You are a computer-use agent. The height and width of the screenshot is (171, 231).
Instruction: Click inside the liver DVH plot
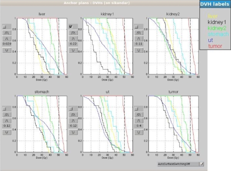(x=42, y=46)
